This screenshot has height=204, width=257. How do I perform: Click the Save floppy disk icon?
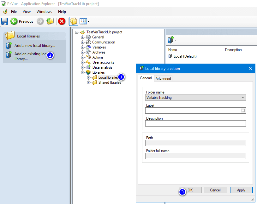coord(4,21)
